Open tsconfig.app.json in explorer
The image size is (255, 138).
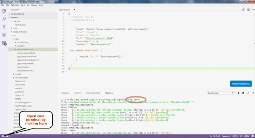pos(23,103)
